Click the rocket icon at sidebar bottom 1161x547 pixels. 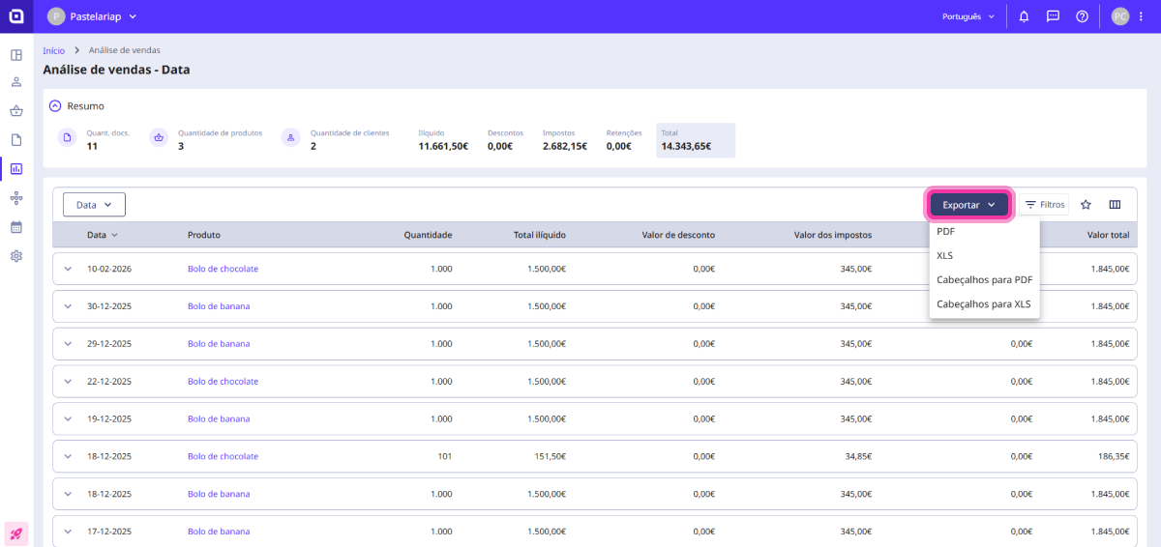point(16,533)
